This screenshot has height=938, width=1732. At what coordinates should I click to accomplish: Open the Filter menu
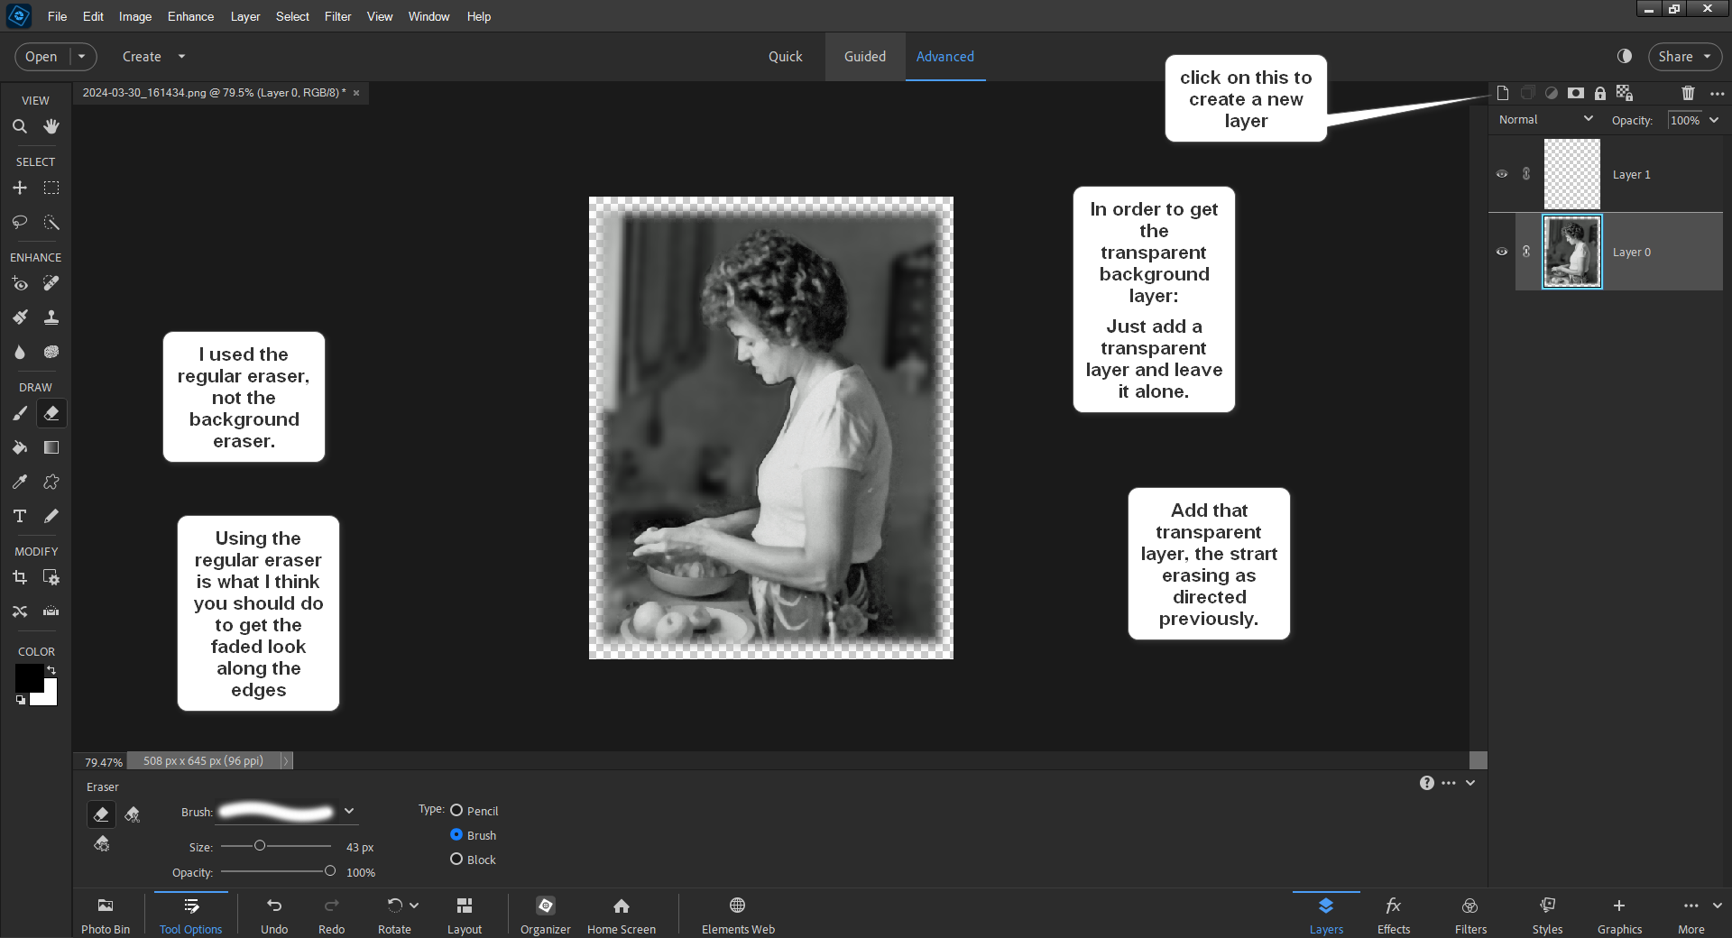click(337, 16)
